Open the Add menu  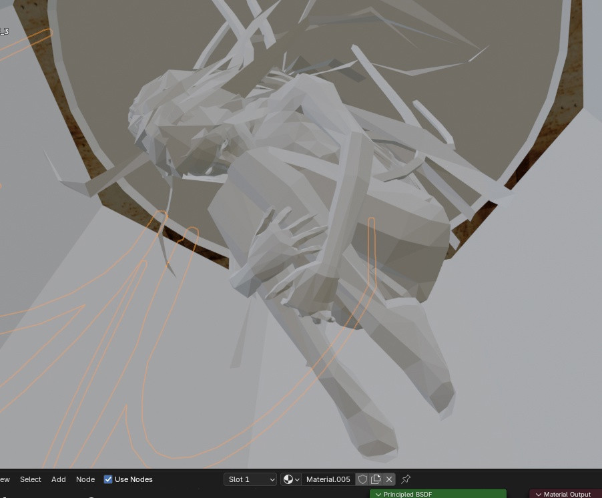[x=59, y=479]
